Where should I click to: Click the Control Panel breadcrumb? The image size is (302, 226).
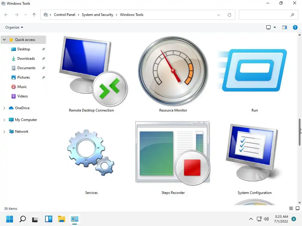[x=65, y=15]
